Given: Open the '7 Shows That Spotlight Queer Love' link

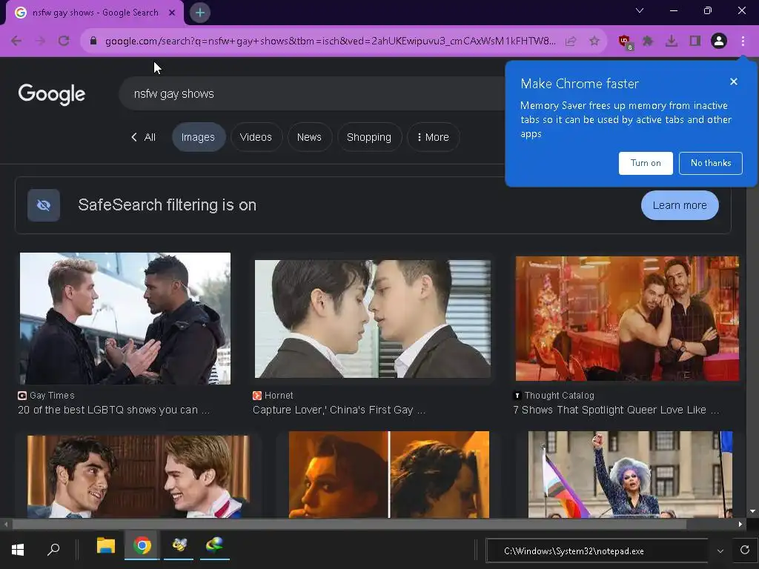Looking at the screenshot, I should pyautogui.click(x=616, y=410).
